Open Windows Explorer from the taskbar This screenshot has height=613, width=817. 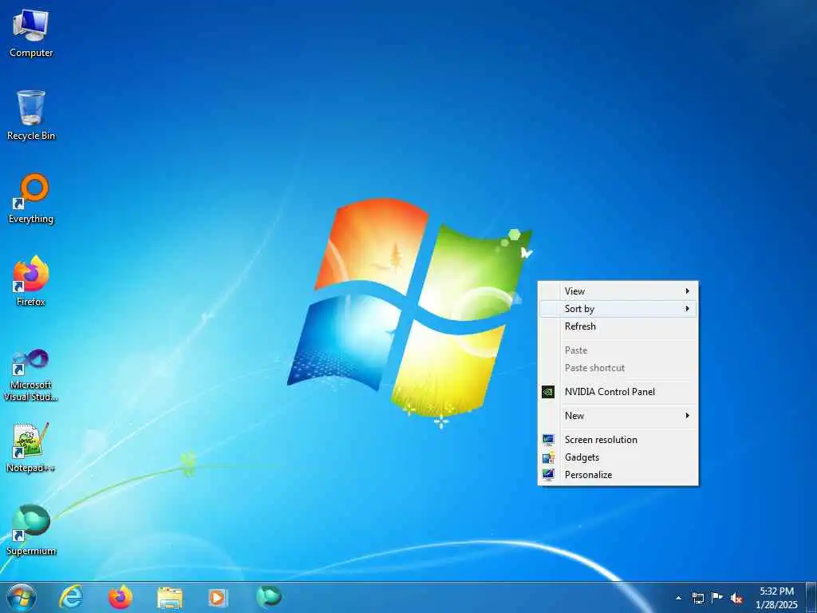click(x=170, y=598)
